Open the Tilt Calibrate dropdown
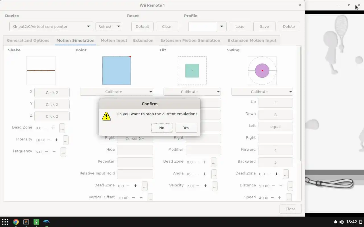 click(192, 92)
